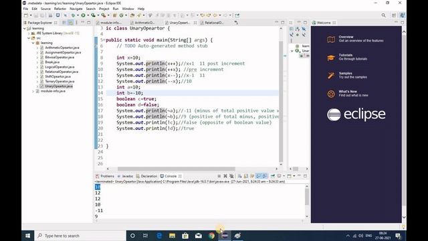428x241 pixels.
Task: Click the editor vertical scrollbar
Action: [x=281, y=101]
